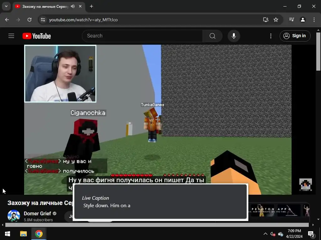Open network tray icon

pyautogui.click(x=281, y=234)
